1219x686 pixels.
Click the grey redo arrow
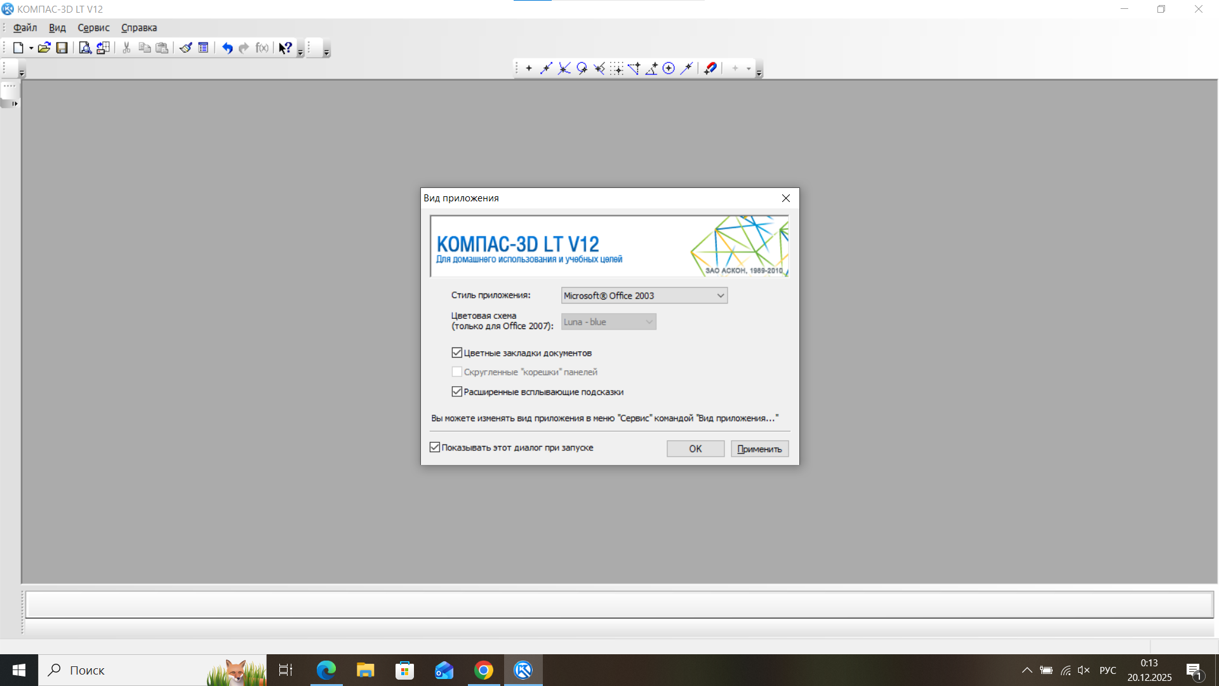[x=244, y=48]
